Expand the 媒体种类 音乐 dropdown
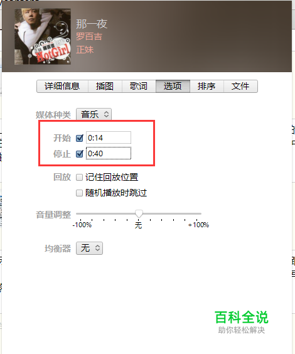The image size is (295, 354). click(x=94, y=114)
